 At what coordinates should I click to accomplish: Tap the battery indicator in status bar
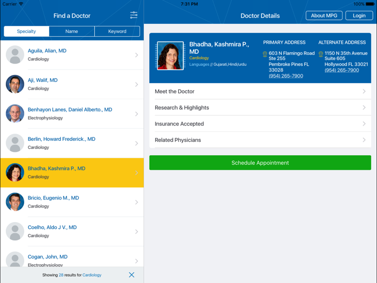(x=370, y=4)
